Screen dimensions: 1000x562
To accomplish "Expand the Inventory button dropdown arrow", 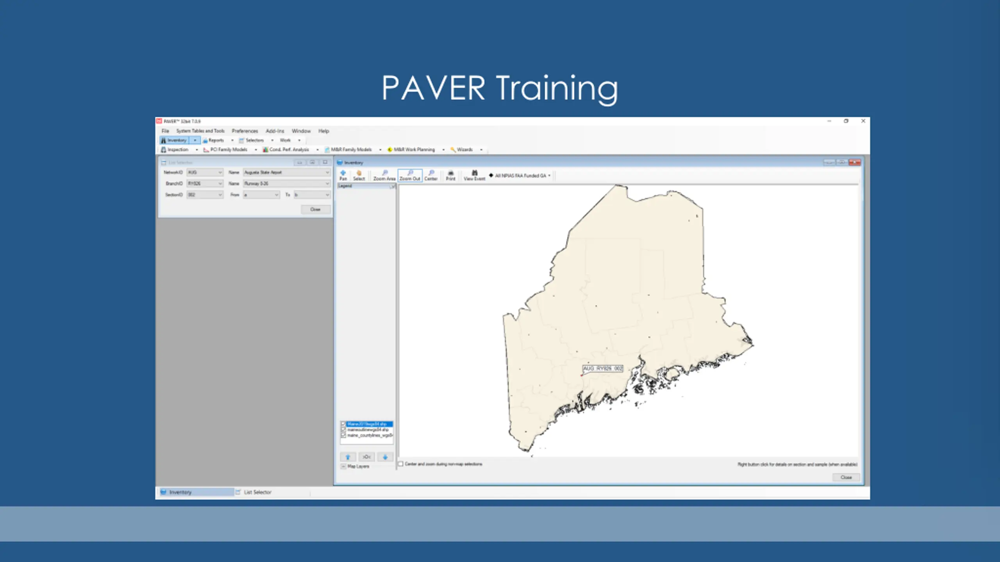I will 195,140.
